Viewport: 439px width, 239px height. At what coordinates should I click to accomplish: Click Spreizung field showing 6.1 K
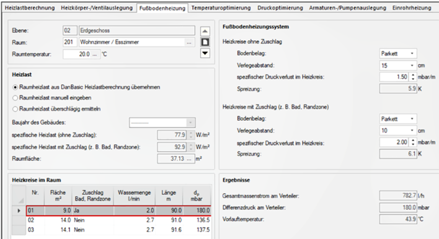[x=398, y=154]
